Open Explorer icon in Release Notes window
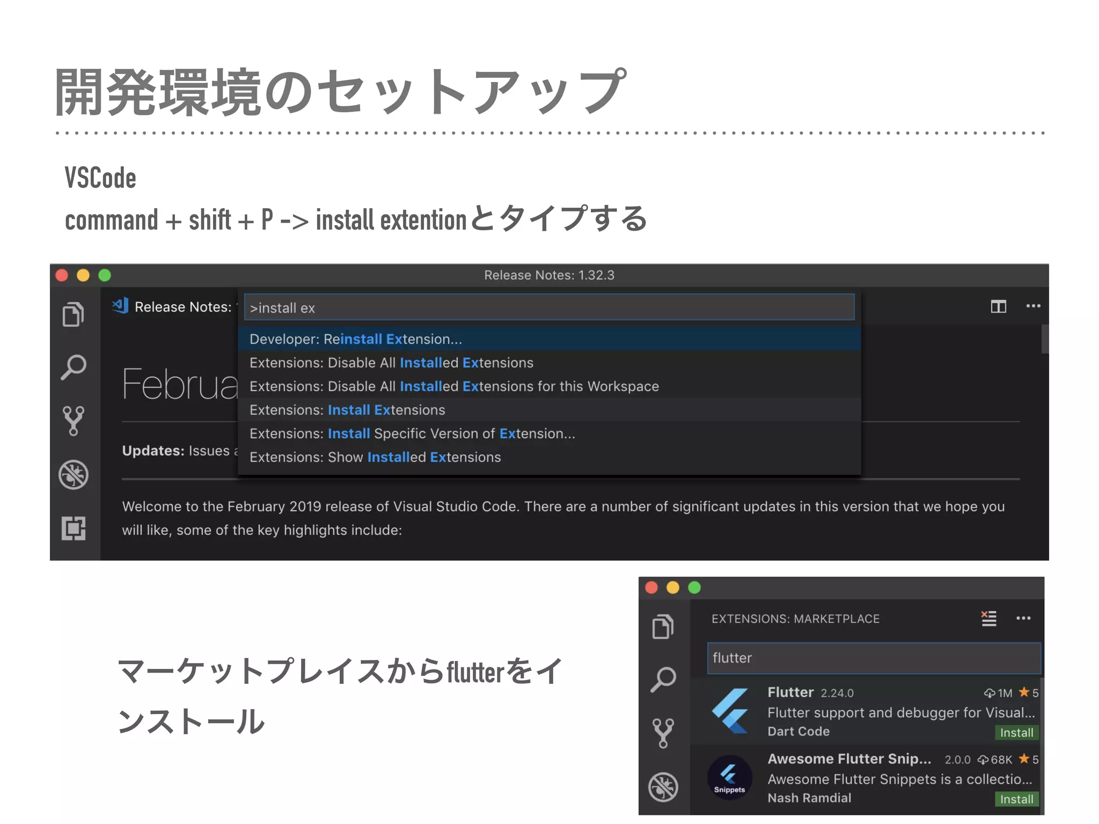1099x824 pixels. click(74, 314)
